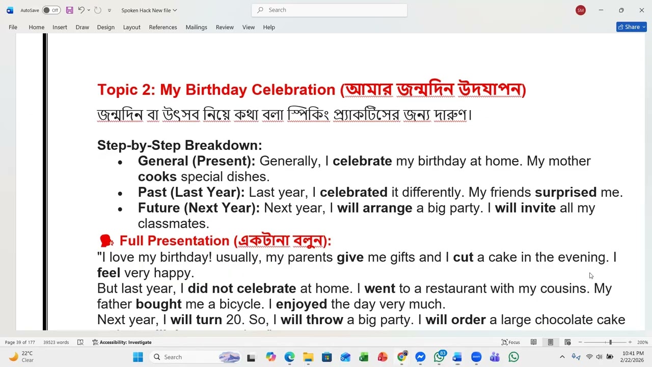Open the SM account profile avatar
The image size is (652, 367).
(x=581, y=10)
